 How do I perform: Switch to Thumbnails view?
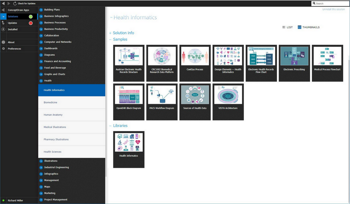pos(309,27)
